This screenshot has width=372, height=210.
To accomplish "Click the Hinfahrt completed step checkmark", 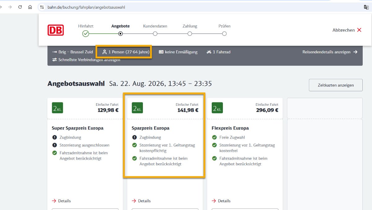I will coord(86,34).
